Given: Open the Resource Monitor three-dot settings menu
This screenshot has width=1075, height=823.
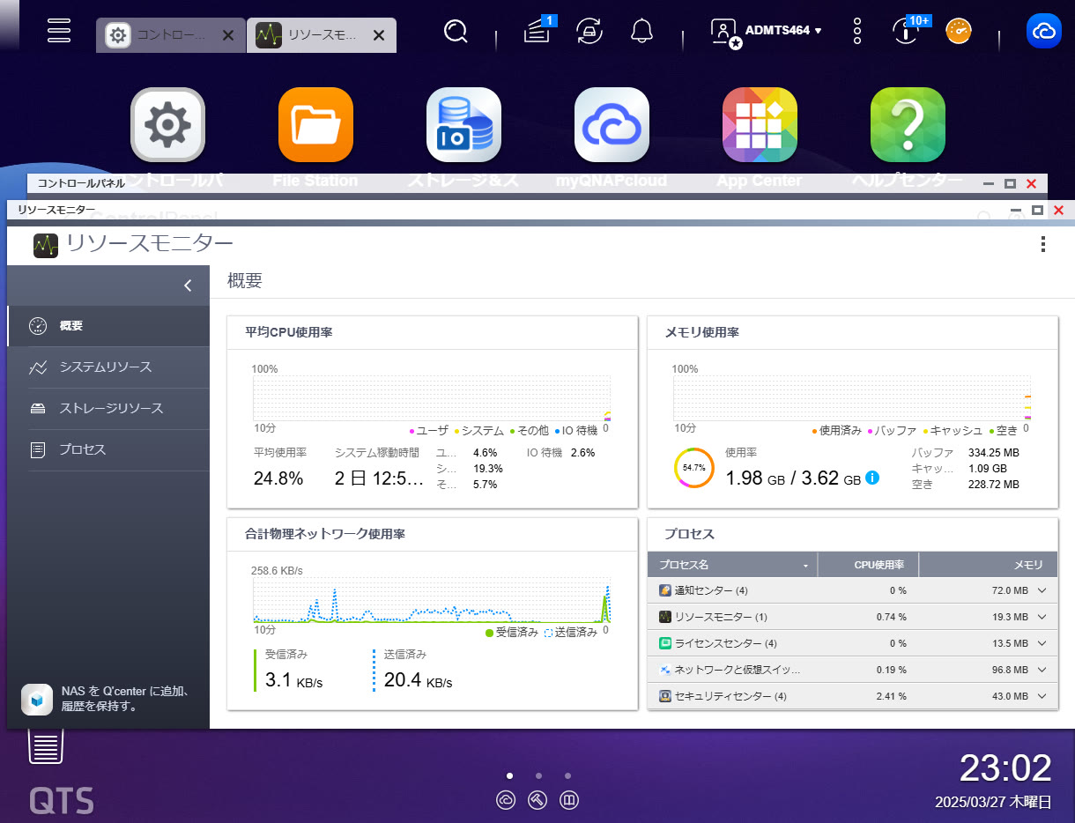Looking at the screenshot, I should coord(1043,244).
